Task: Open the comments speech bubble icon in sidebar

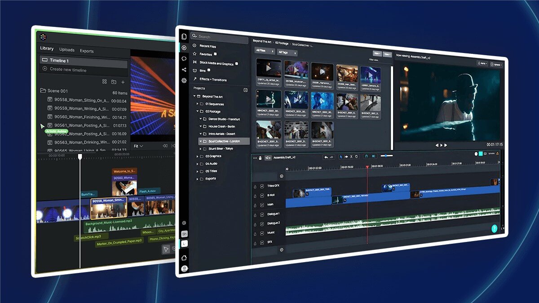Action: 184,58
